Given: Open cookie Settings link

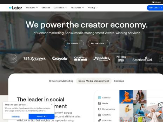Looking at the screenshot, I should 15,117.
